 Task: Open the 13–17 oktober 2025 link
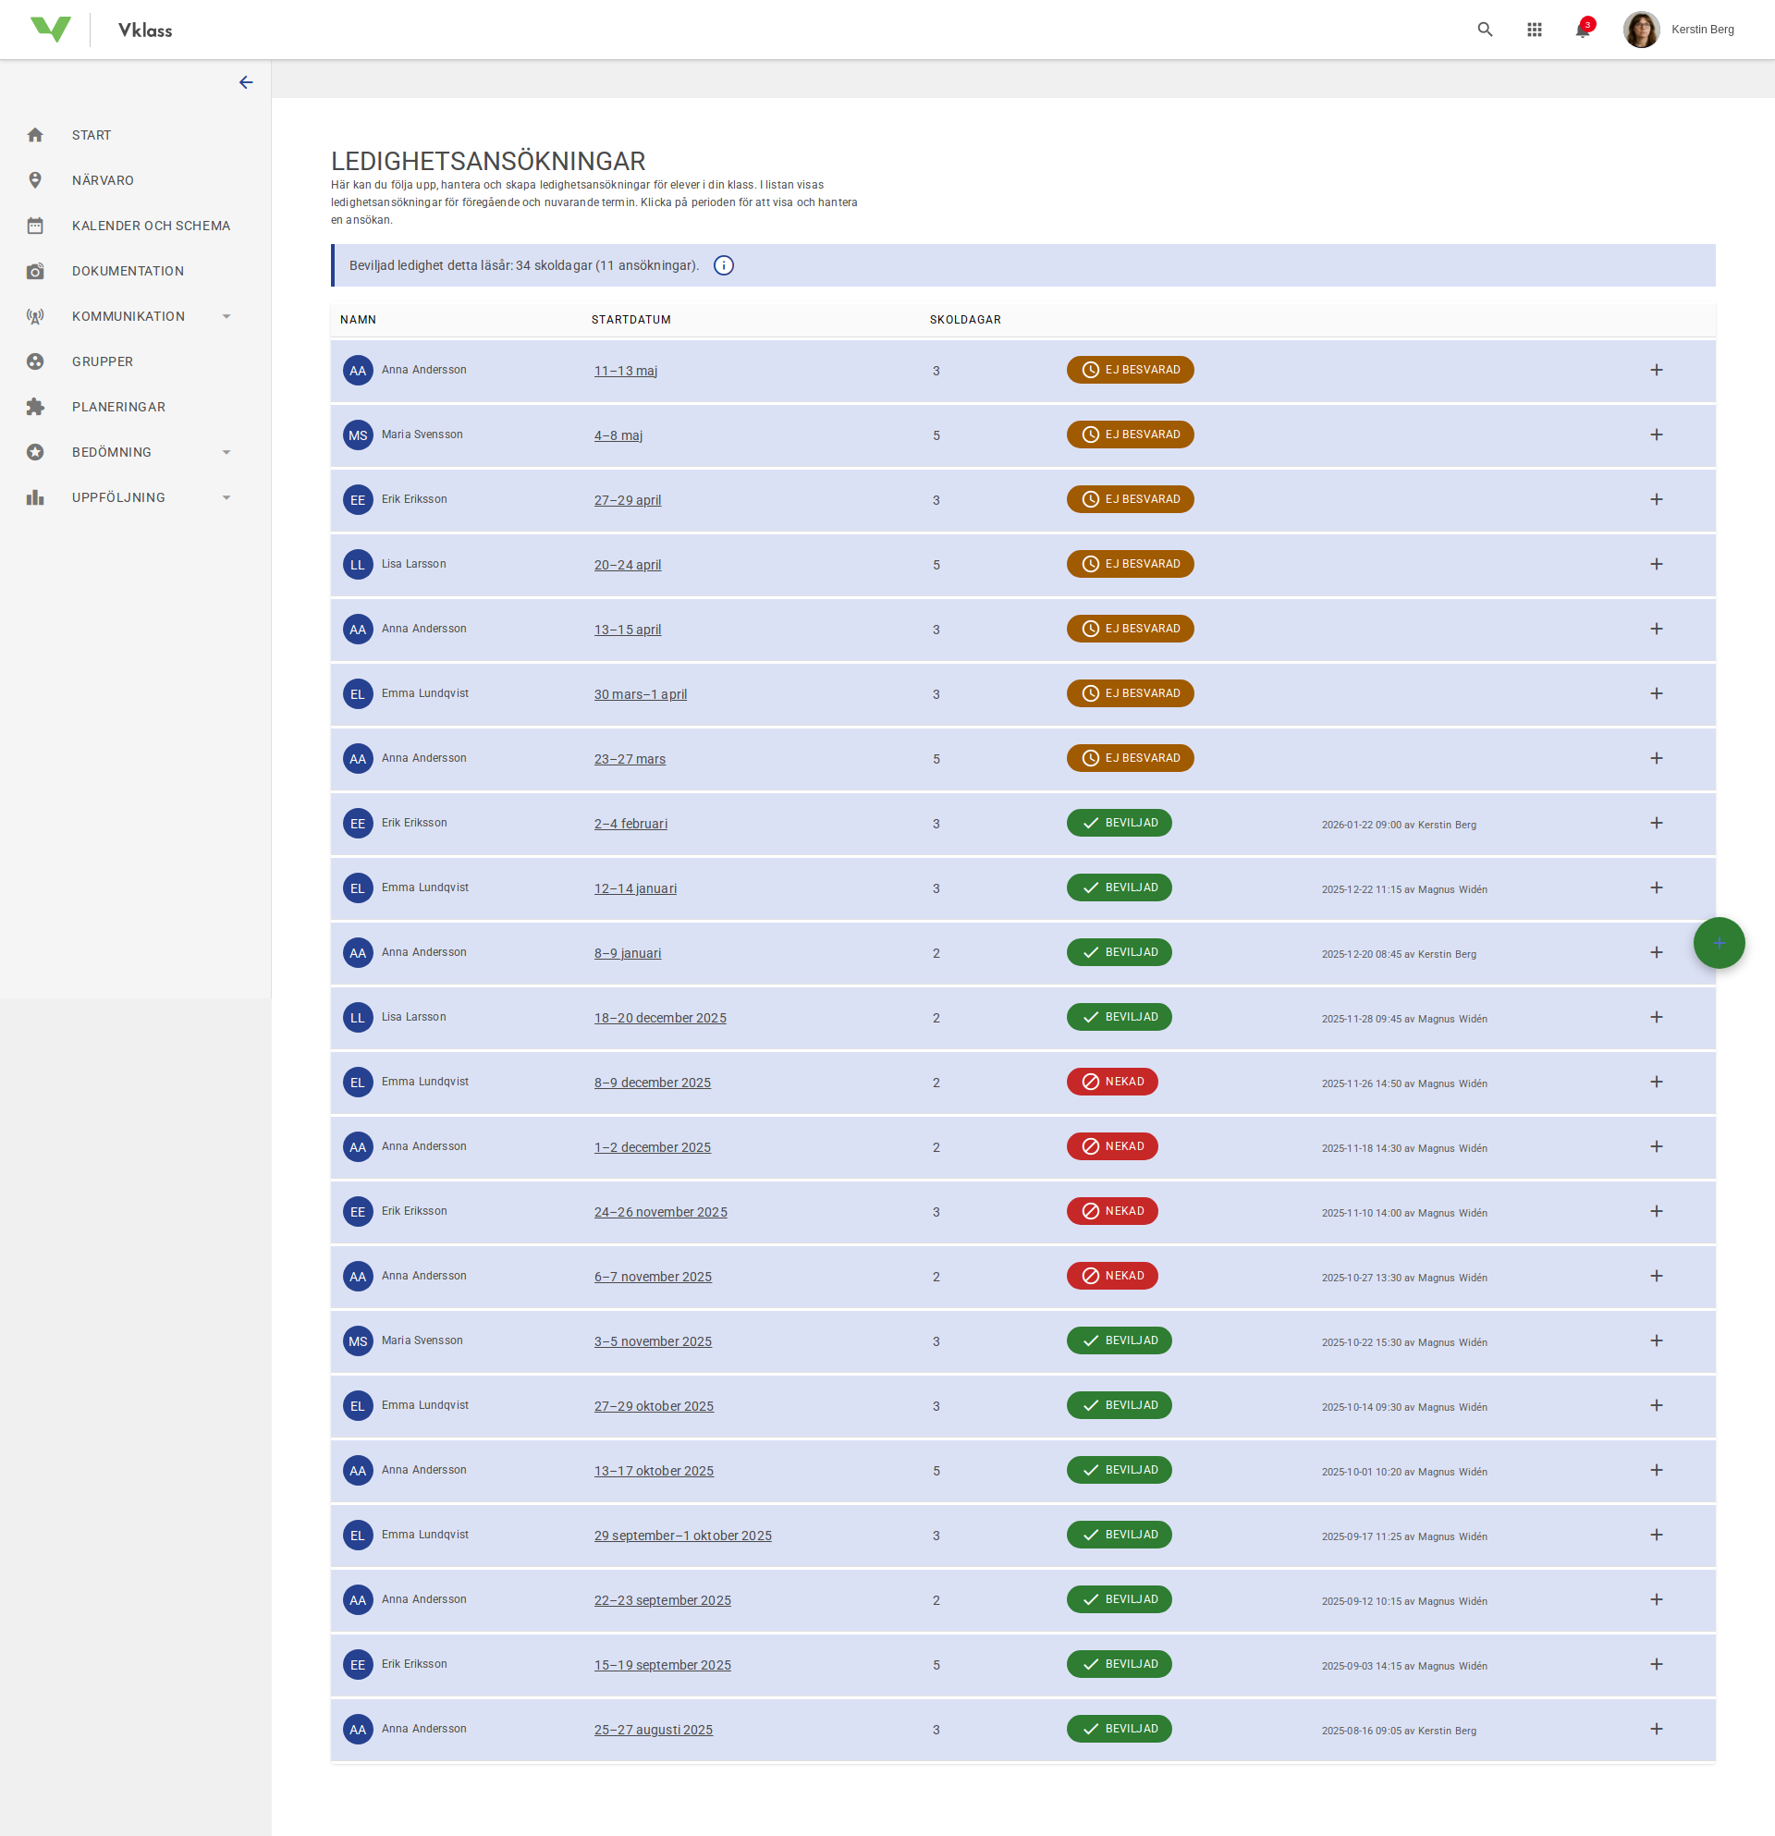pos(654,1471)
